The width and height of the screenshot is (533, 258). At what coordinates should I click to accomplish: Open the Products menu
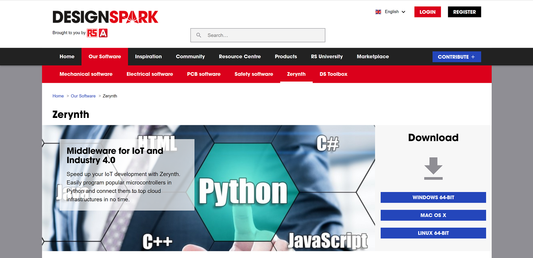286,56
